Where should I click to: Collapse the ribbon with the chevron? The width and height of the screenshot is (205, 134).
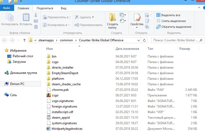click(199, 8)
